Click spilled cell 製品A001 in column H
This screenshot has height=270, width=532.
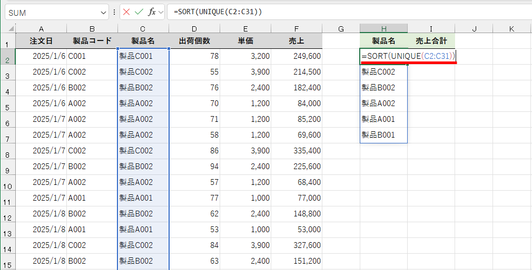(384, 119)
